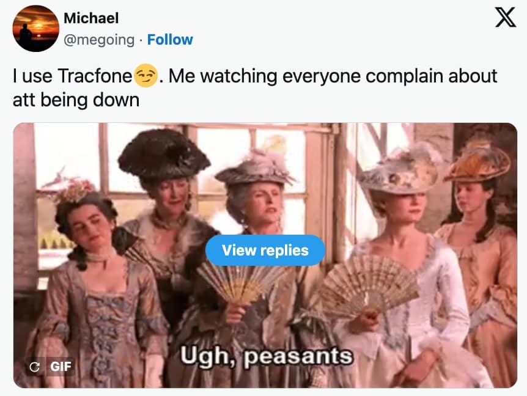Click the @megoing handle

pyautogui.click(x=99, y=40)
